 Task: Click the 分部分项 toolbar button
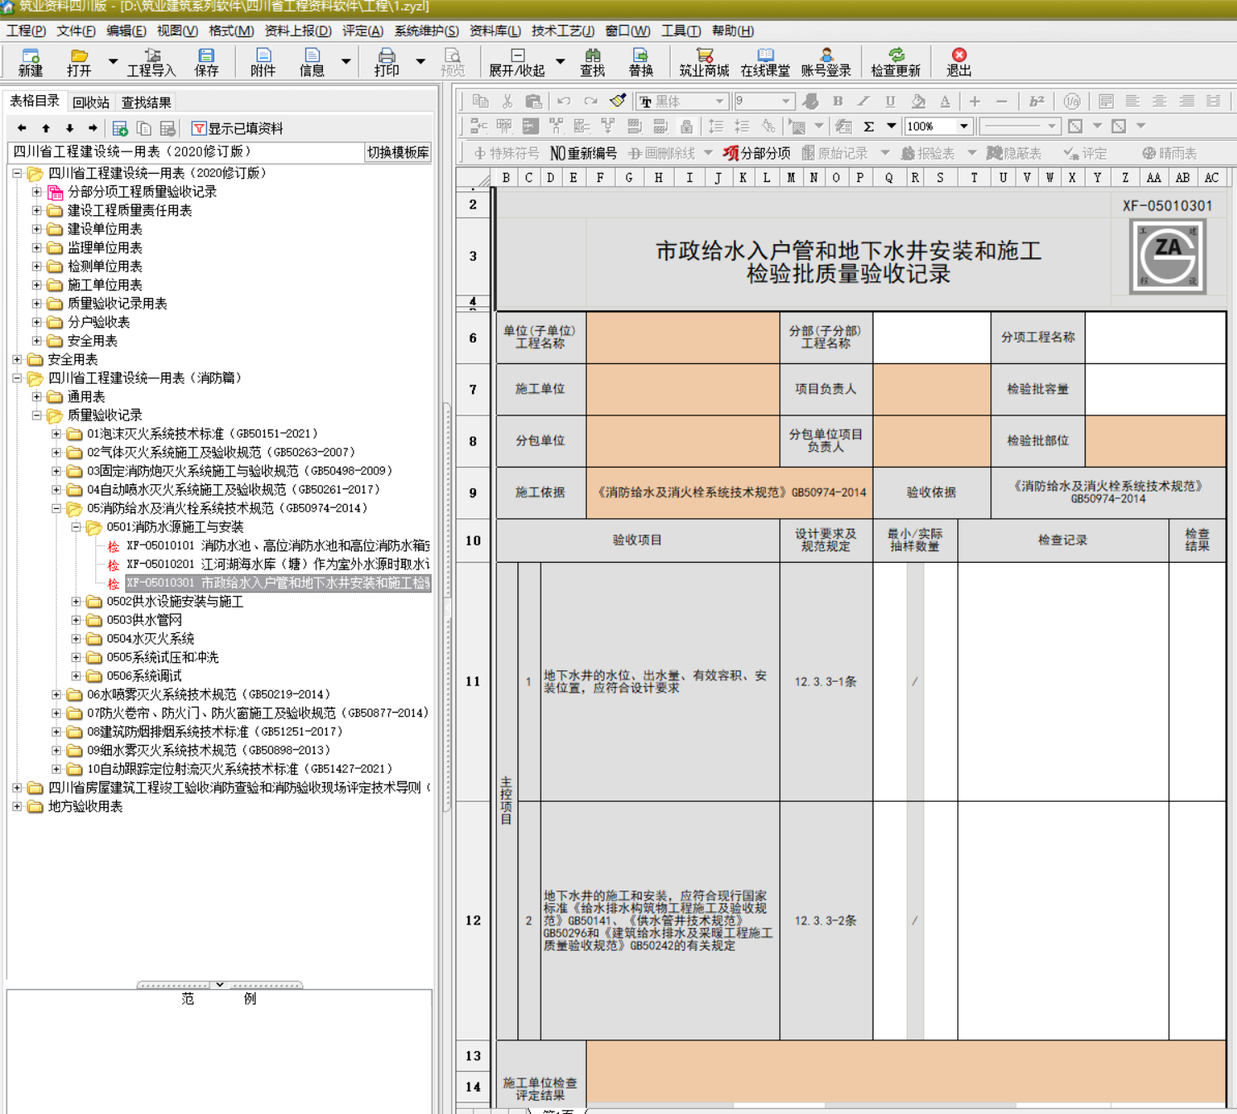click(756, 153)
